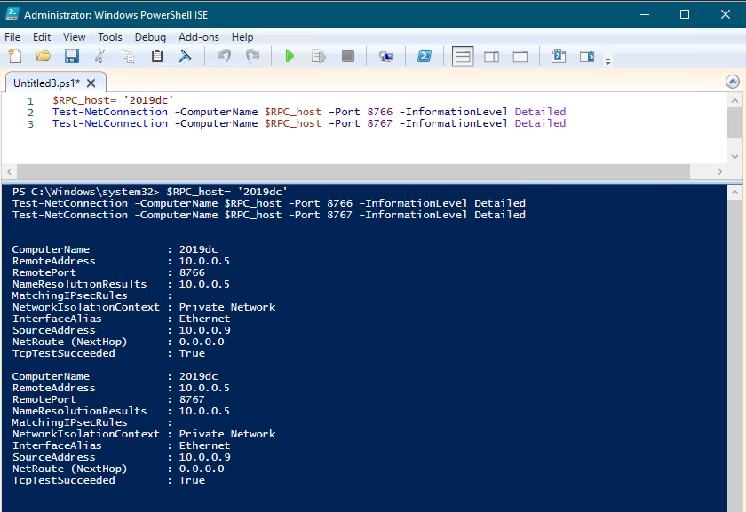This screenshot has height=512, width=746.
Task: Clear the Console Pane using the brush icon
Action: point(184,56)
